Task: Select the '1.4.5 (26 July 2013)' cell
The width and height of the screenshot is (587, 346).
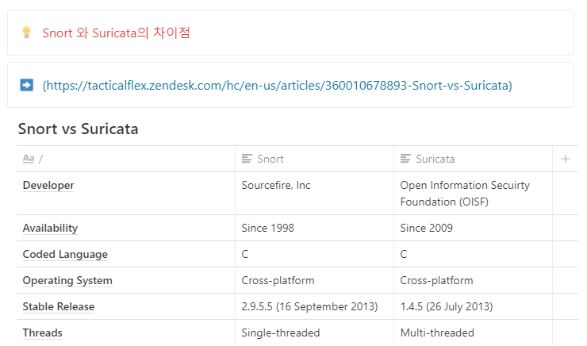Action: click(474, 306)
